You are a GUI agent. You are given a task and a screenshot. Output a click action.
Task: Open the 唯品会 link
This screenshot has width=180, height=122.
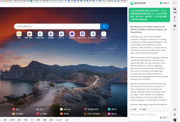[112, 114]
